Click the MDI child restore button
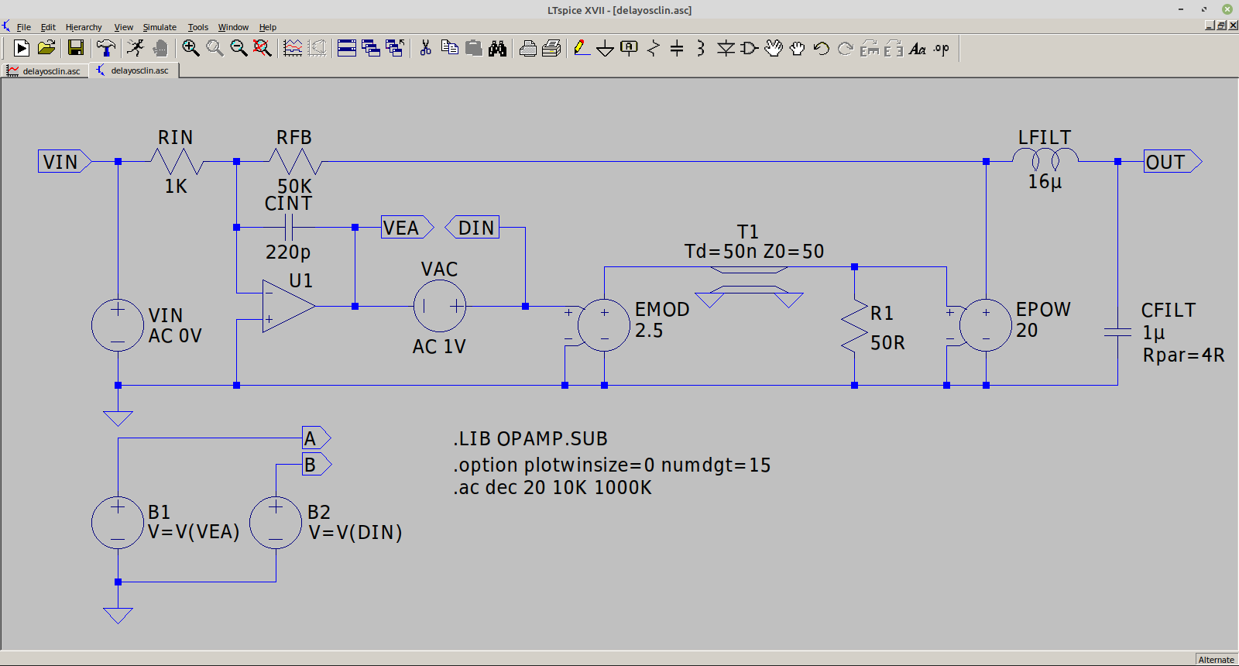Image resolution: width=1239 pixels, height=666 pixels. 1221,26
